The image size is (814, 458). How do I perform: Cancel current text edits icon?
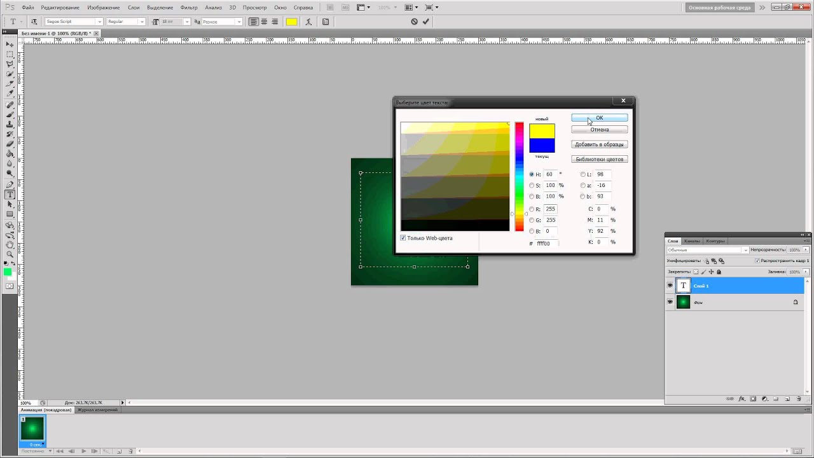(x=414, y=22)
